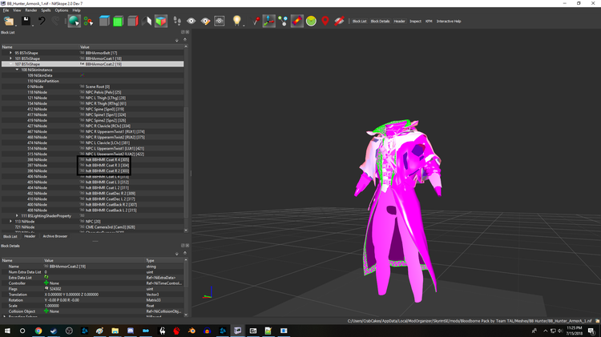Select NPC Spine1 [Spn1] [324] row
The width and height of the screenshot is (601, 337).
[92, 114]
